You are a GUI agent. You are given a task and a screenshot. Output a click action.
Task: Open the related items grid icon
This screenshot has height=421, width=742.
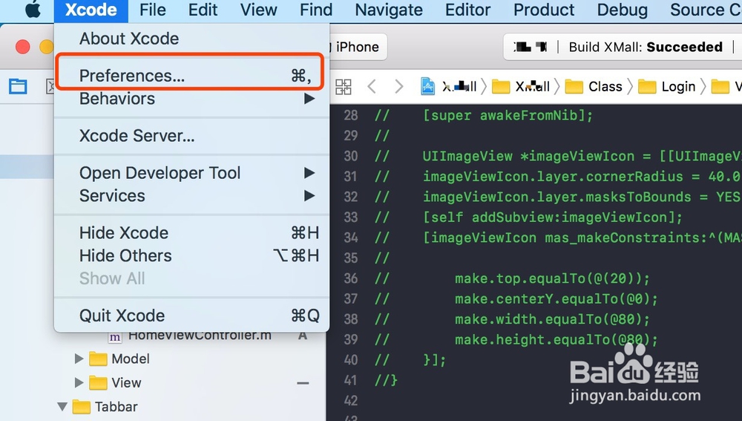coord(344,87)
